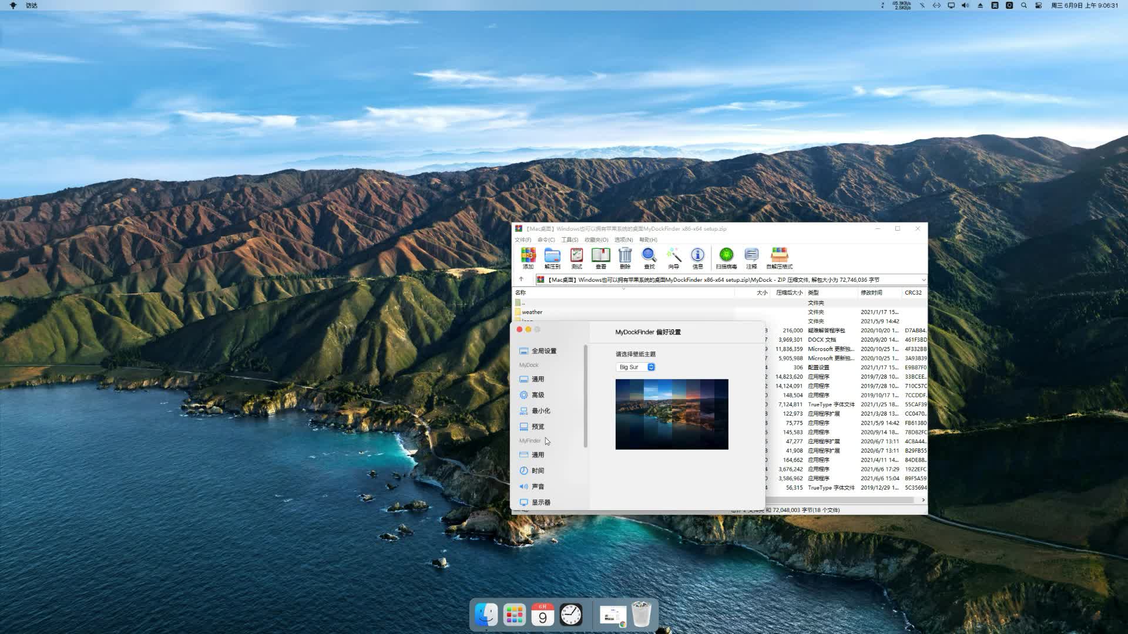This screenshot has height=634, width=1128.
Task: Click the 查看 (View) book icon
Action: coord(600,258)
